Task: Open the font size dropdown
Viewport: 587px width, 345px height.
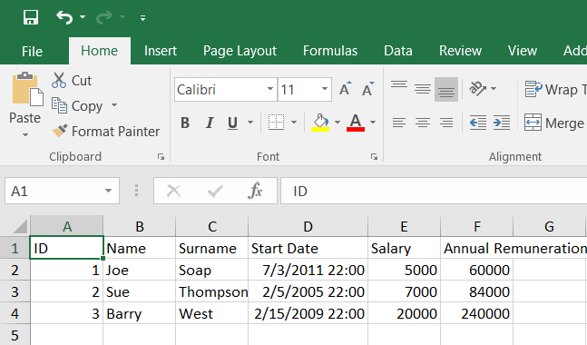Action: (325, 89)
